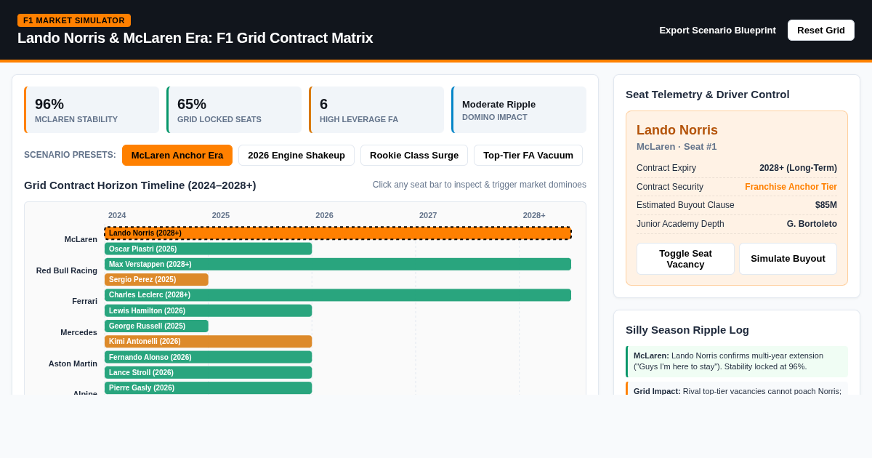The image size is (872, 458).
Task: Select Lando Norris (2028+) seat bar
Action: tap(338, 233)
